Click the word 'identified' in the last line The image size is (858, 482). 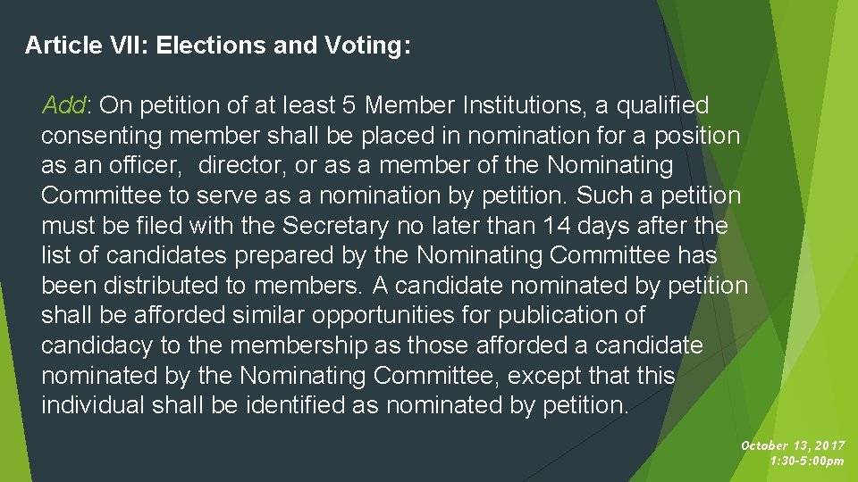pos(293,405)
